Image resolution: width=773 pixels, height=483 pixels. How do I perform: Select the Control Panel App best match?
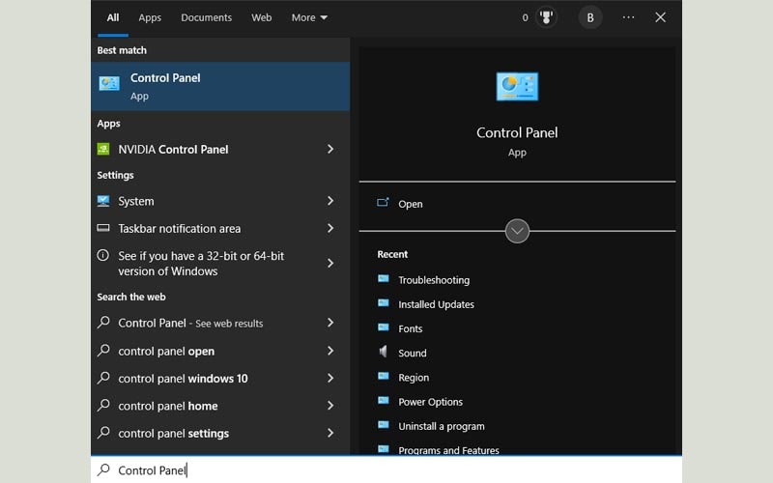pyautogui.click(x=220, y=86)
